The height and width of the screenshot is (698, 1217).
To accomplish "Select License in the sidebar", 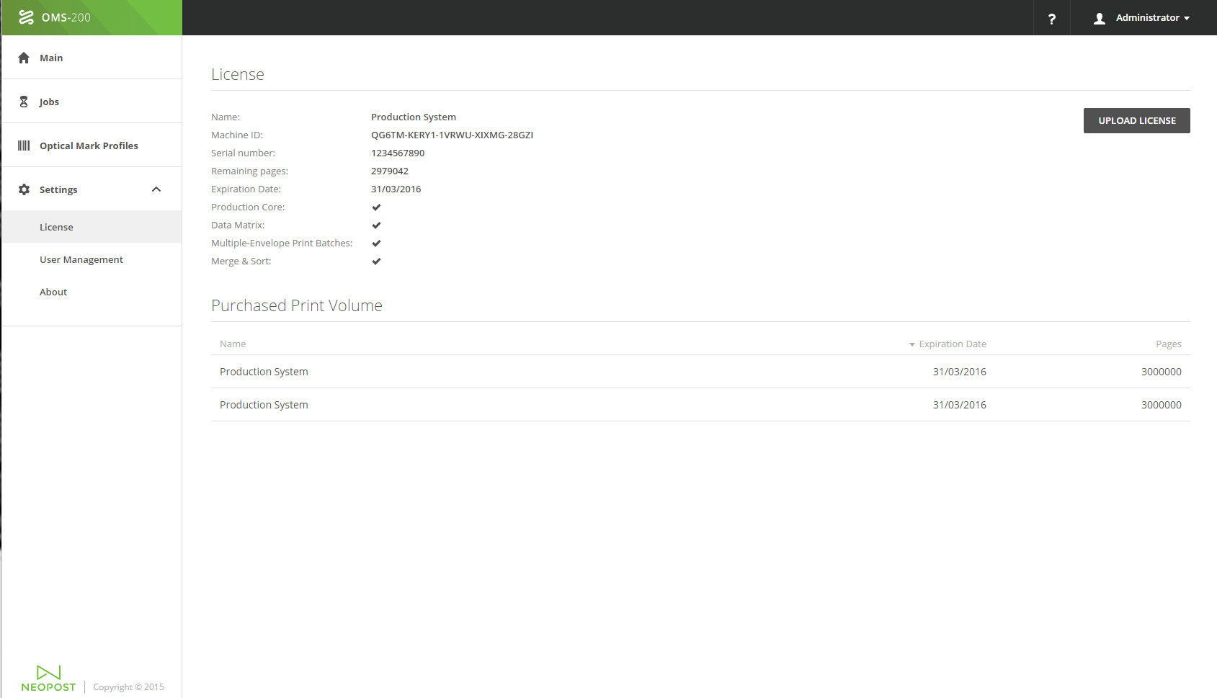I will pos(56,227).
